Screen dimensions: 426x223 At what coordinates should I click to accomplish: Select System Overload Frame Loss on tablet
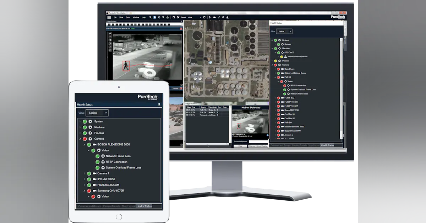(124, 167)
